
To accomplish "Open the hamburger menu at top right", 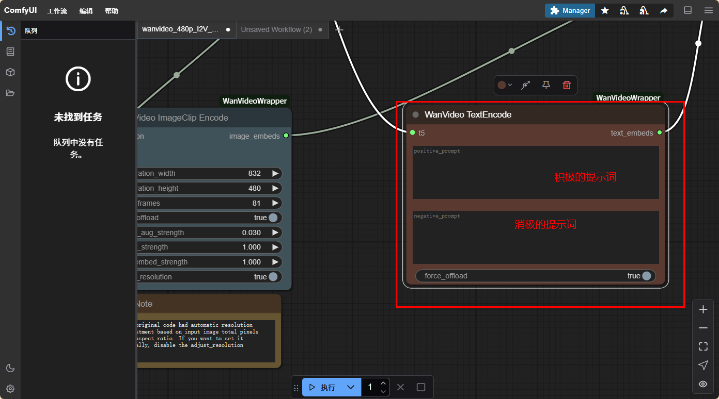I will 708,10.
